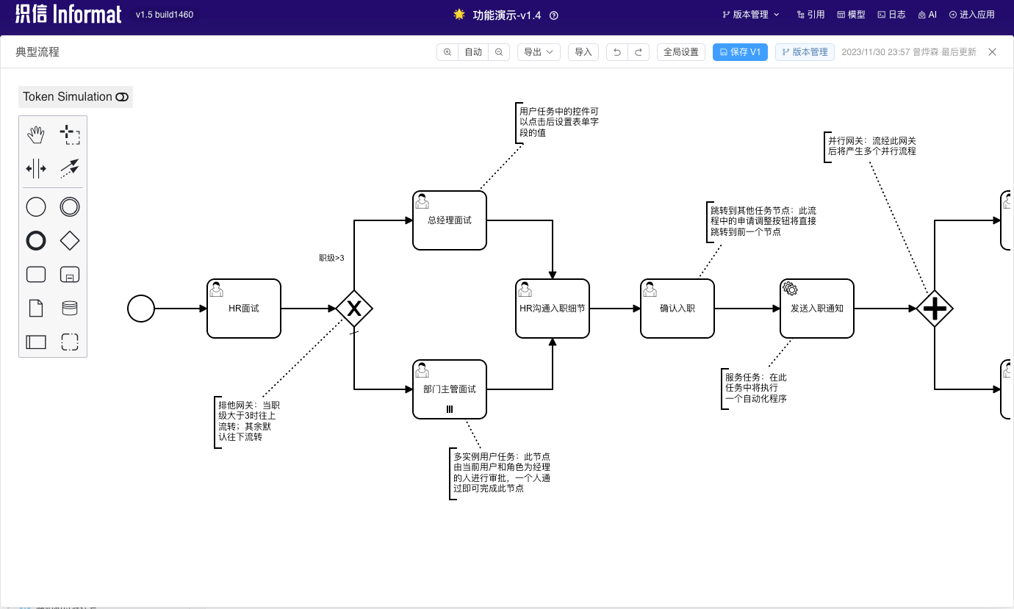
Task: Click the zoom-out magnifier icon
Action: 499,51
